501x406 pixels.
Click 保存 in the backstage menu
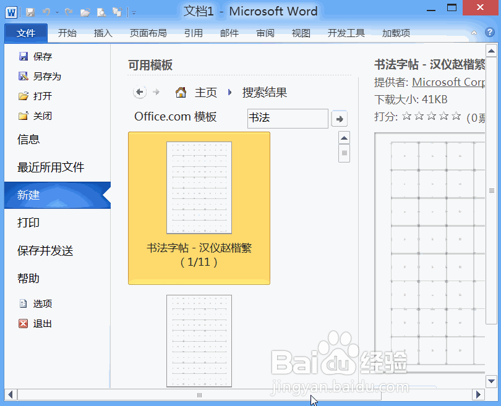pyautogui.click(x=35, y=56)
